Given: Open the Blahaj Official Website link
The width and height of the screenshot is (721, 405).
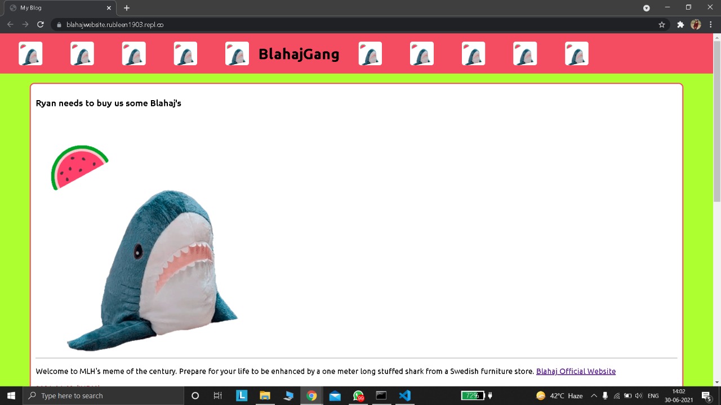Looking at the screenshot, I should click(x=576, y=371).
